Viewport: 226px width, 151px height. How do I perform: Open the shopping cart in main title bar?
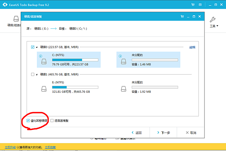coord(193,5)
